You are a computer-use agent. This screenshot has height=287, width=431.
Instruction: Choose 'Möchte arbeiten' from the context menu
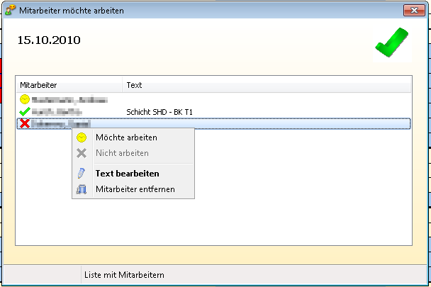pos(133,137)
